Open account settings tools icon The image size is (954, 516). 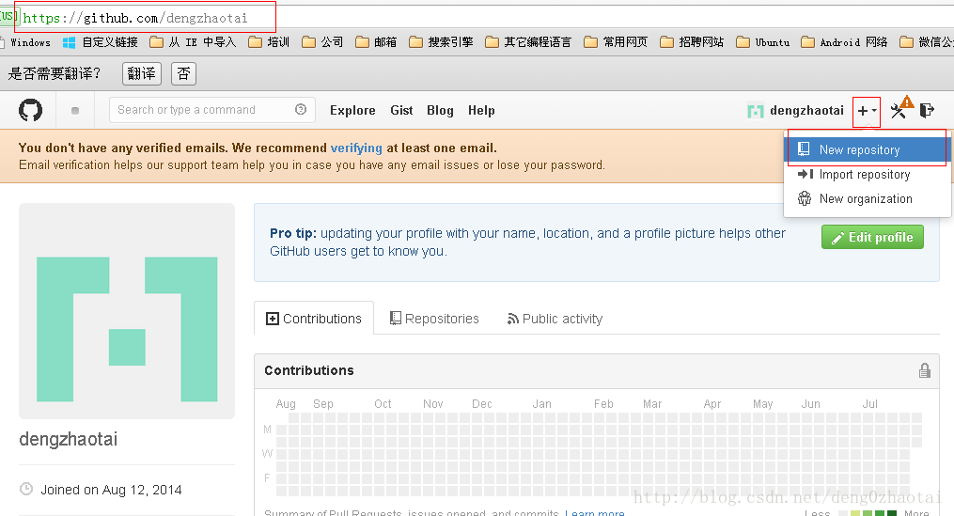(898, 111)
